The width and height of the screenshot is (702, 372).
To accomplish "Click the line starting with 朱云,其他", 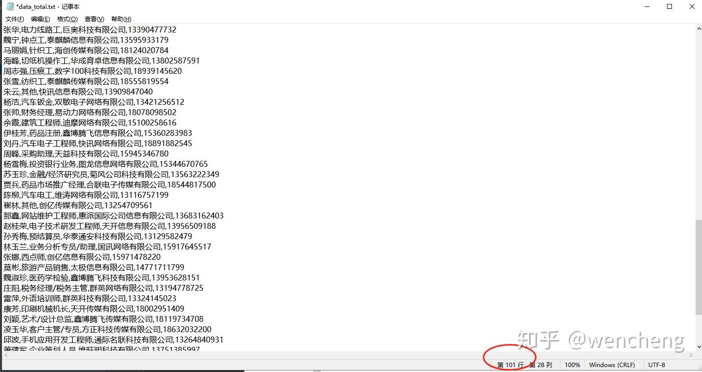I will coord(78,92).
